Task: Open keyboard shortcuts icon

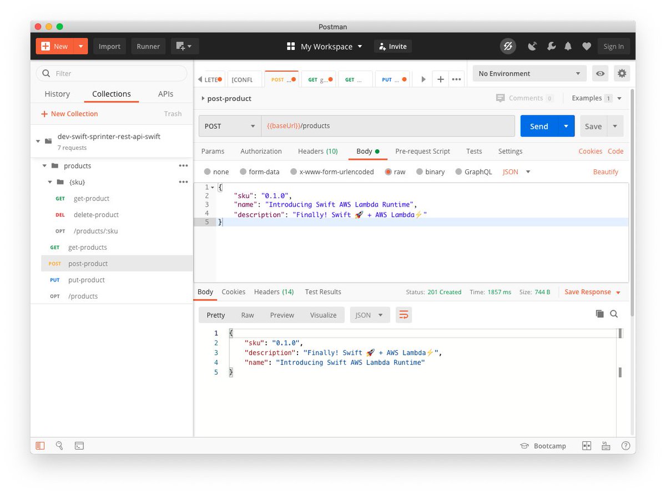Action: [606, 446]
